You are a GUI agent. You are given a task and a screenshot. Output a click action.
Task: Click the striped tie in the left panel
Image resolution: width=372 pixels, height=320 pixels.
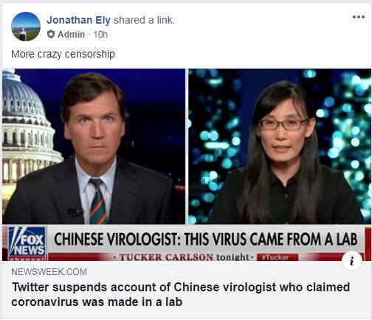click(x=98, y=201)
